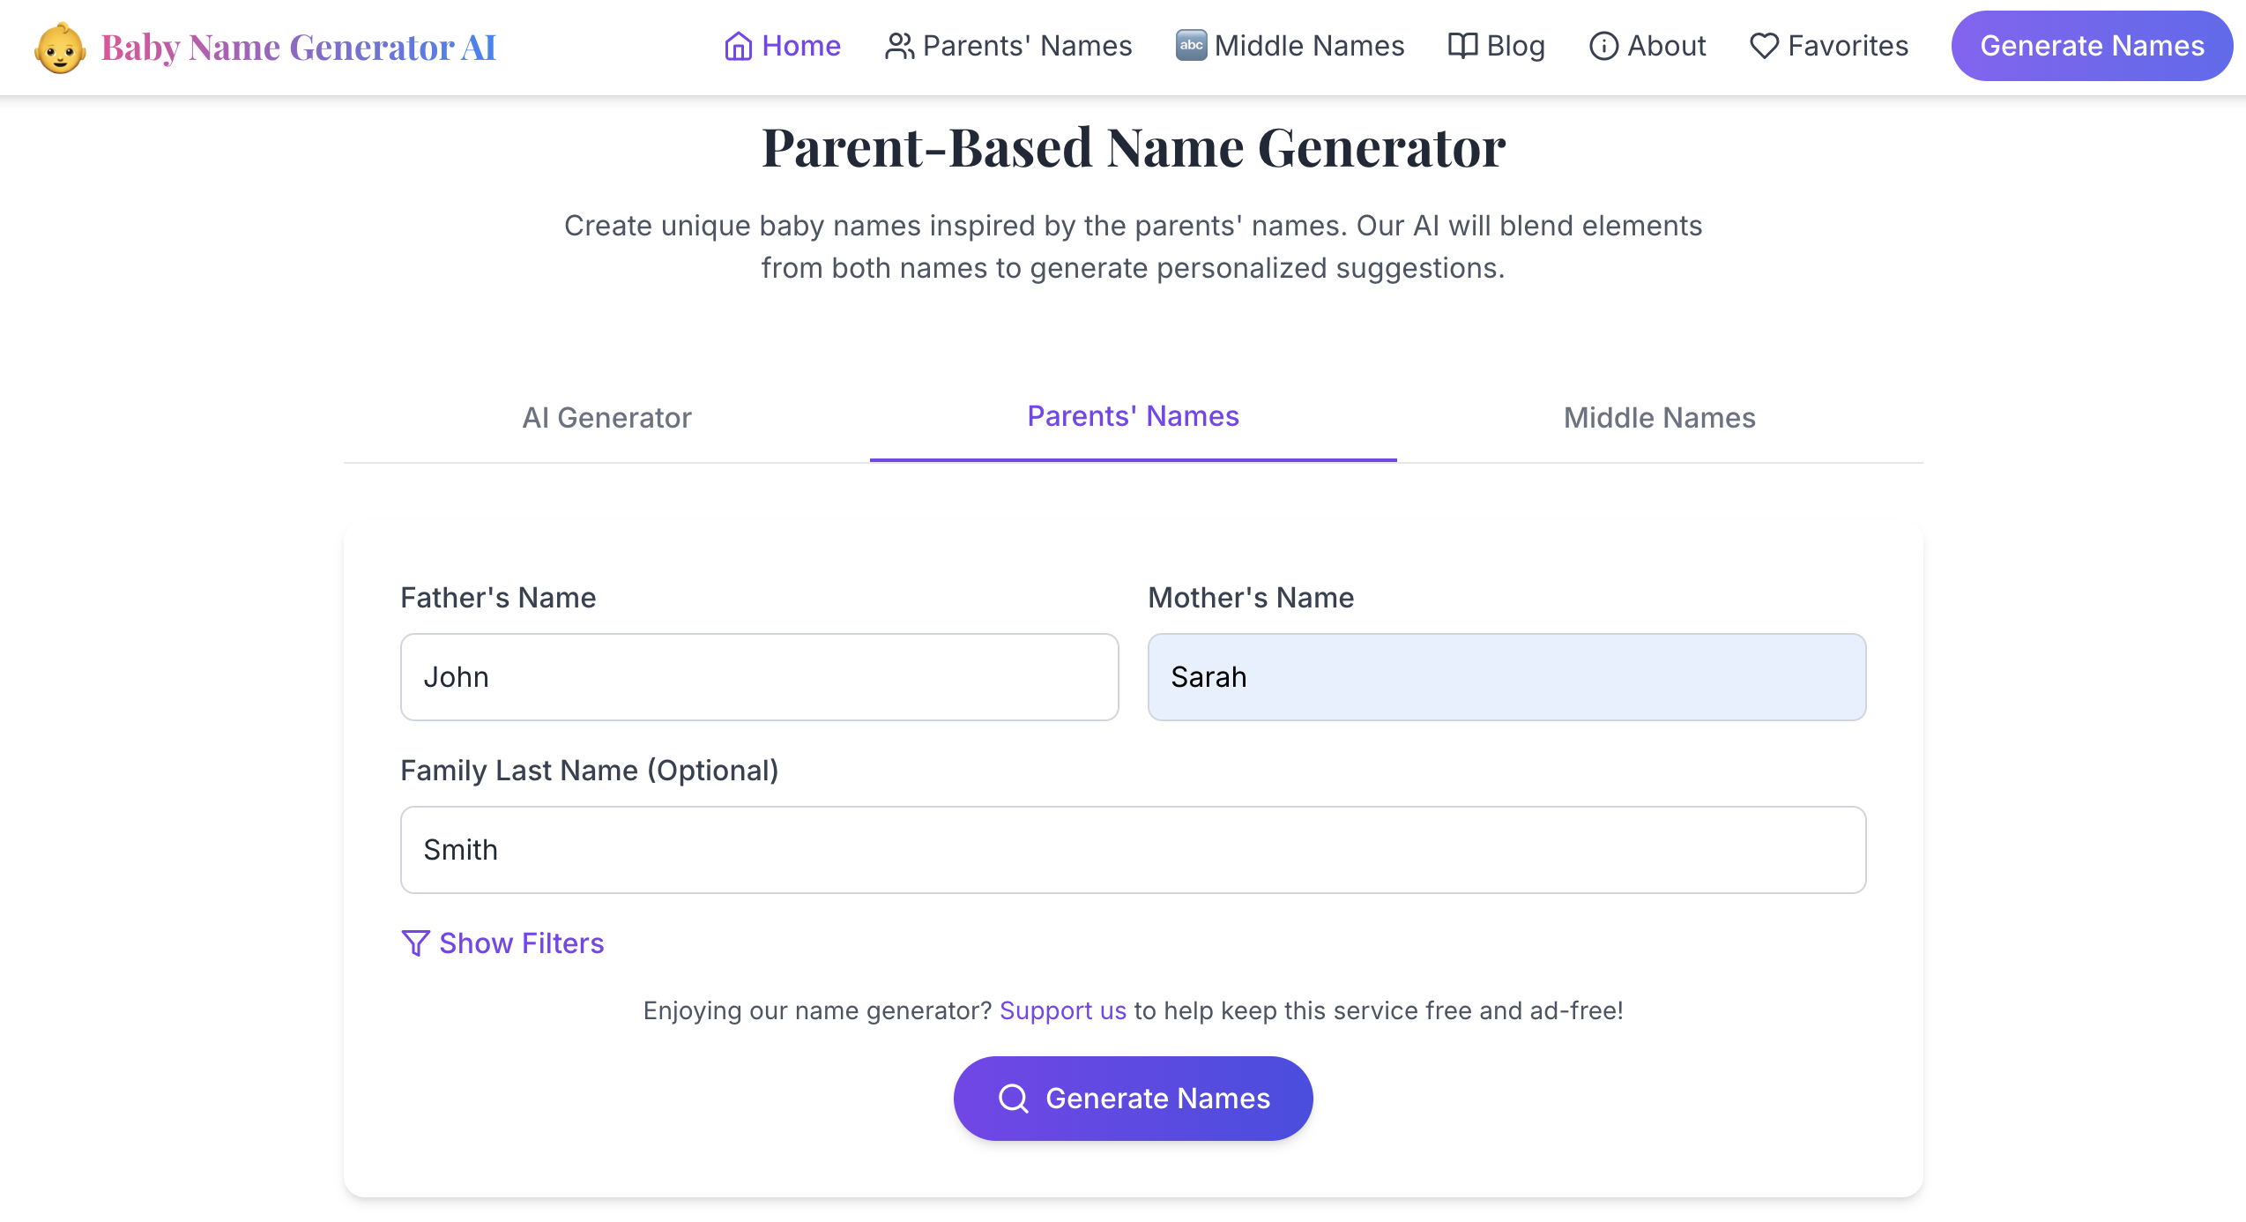Click the Home house icon

click(x=738, y=46)
